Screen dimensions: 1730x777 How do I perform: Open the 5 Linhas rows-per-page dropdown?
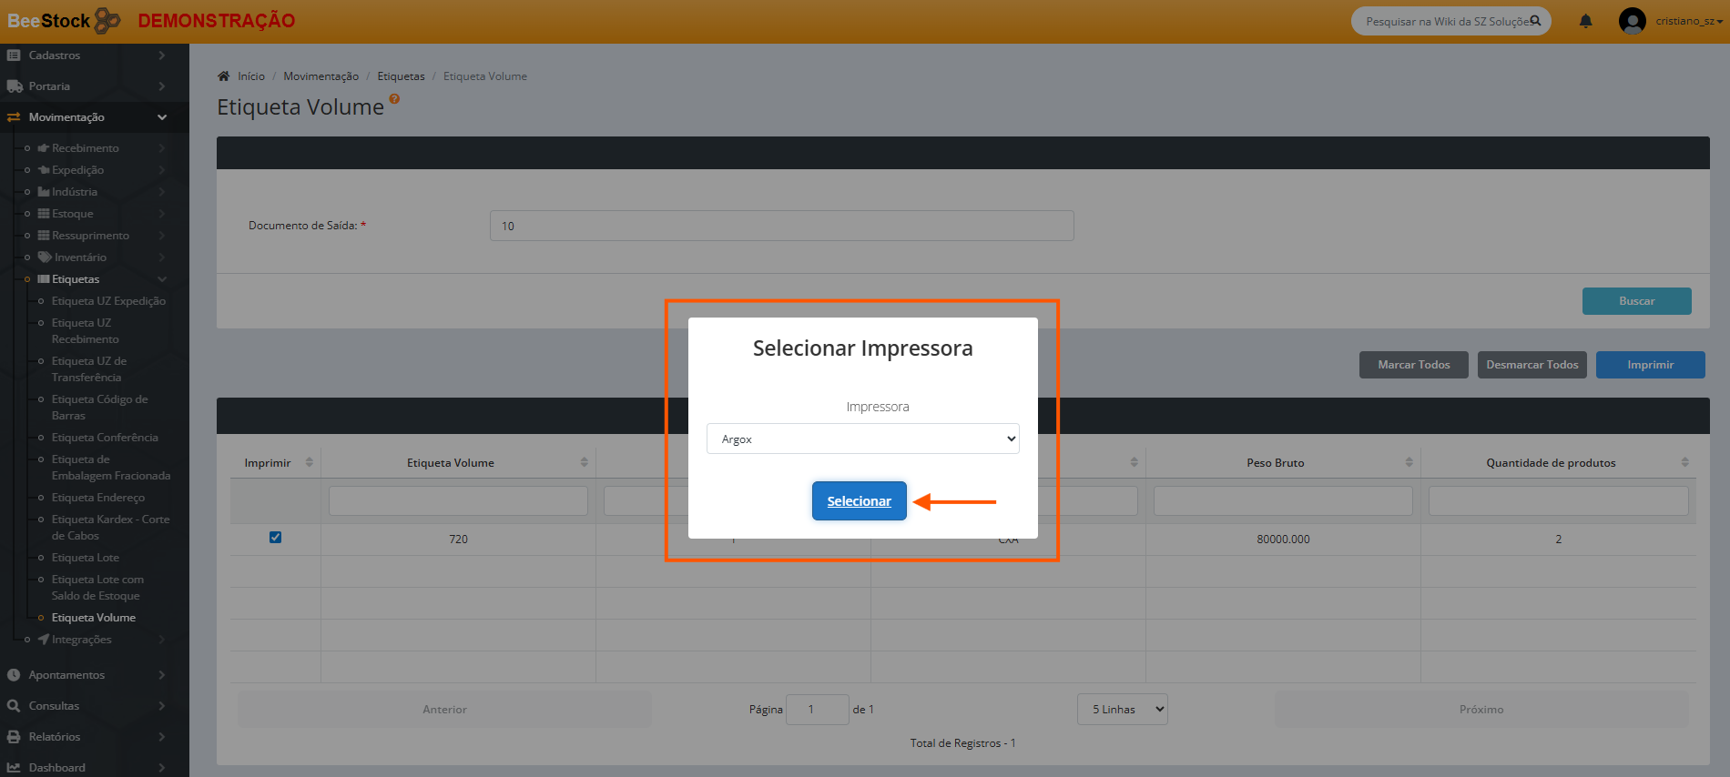1122,710
